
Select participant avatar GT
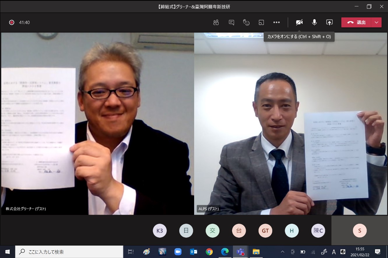pos(265,231)
